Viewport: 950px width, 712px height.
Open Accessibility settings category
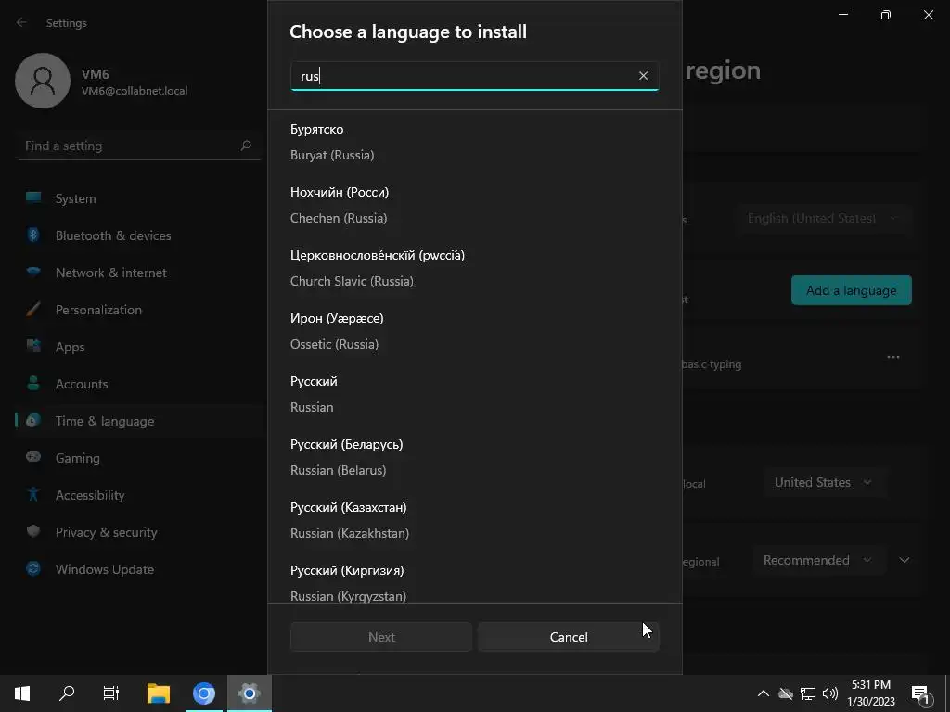pyautogui.click(x=139, y=495)
